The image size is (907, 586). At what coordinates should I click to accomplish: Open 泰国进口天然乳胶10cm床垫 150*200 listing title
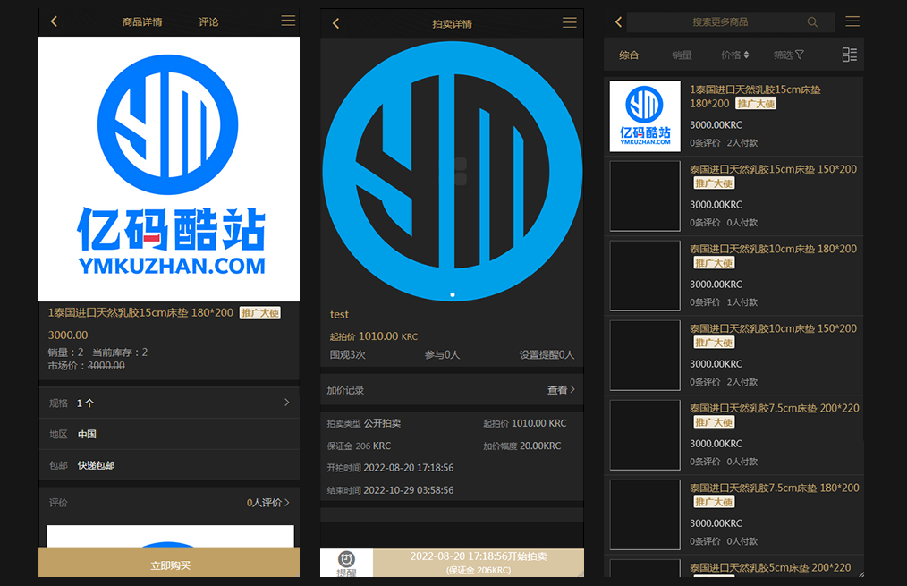point(773,328)
